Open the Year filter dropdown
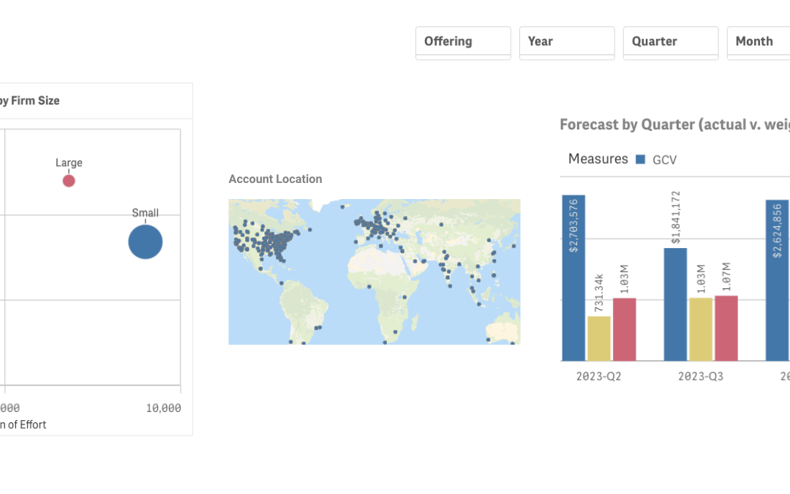Viewport: 790px width, 494px height. click(567, 43)
